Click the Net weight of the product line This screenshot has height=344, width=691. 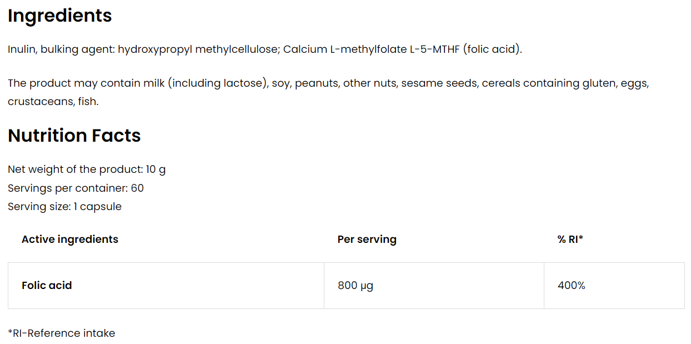tap(87, 169)
